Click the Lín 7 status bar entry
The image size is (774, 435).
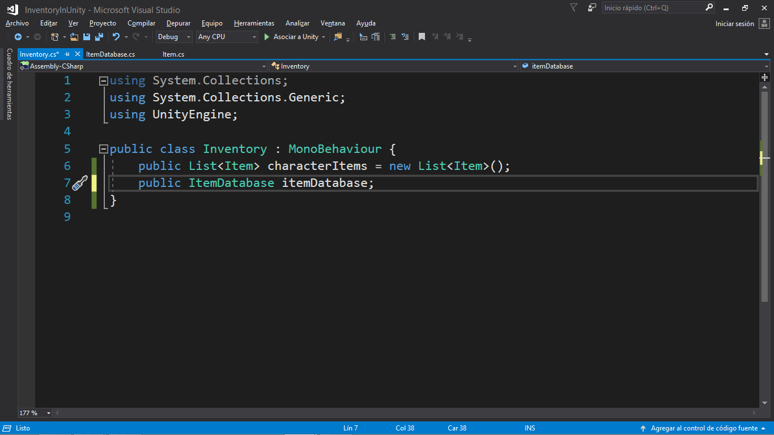click(x=350, y=428)
